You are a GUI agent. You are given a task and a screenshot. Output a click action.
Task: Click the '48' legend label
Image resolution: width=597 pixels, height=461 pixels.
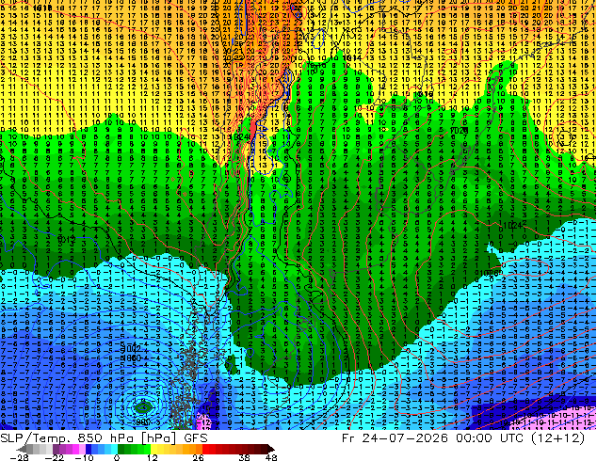pos(270,457)
